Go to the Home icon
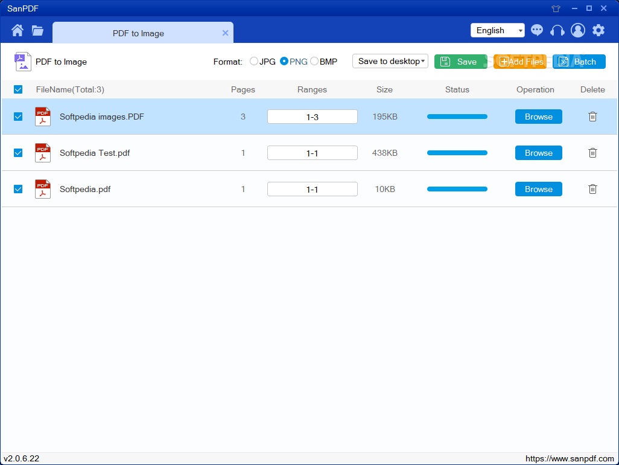The height and width of the screenshot is (465, 619). (x=17, y=30)
